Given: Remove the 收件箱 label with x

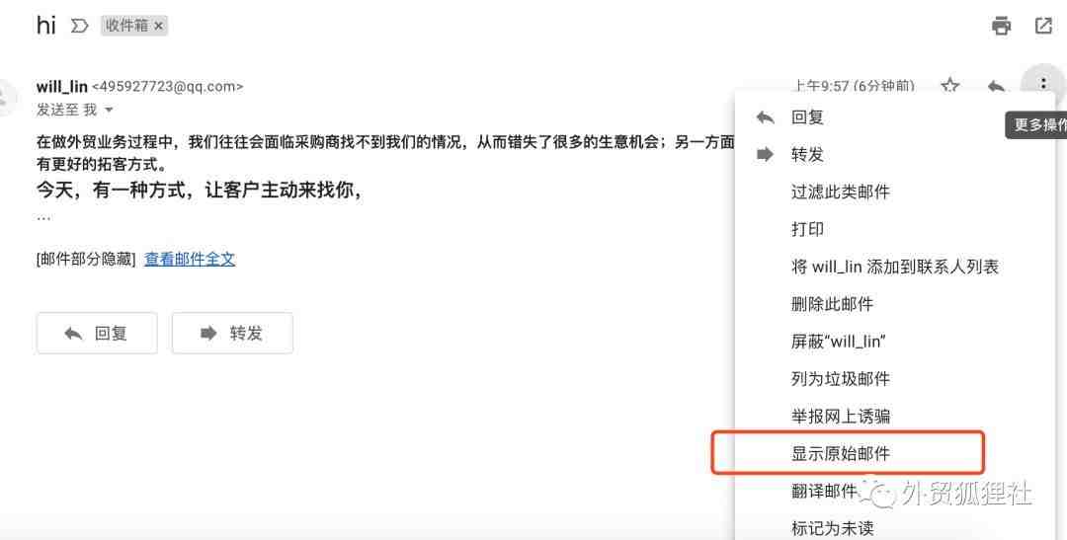Looking at the screenshot, I should [158, 26].
